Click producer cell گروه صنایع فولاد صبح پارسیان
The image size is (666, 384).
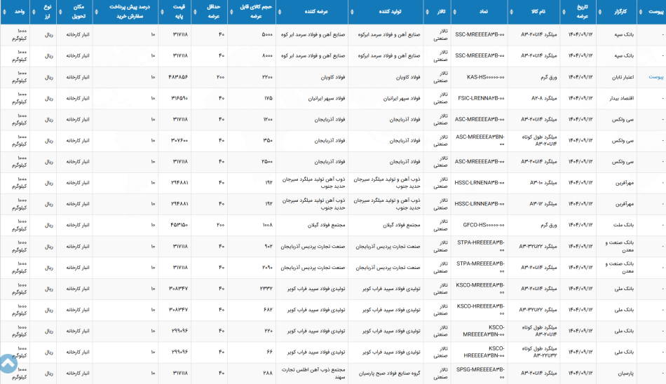coord(386,373)
